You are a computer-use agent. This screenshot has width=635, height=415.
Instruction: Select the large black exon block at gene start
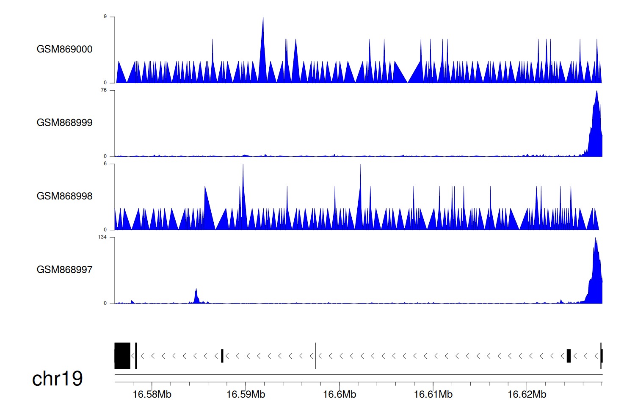(122, 356)
